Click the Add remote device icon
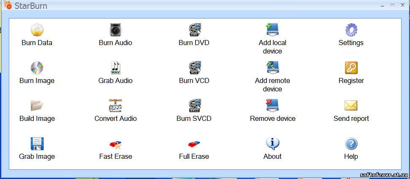 [272, 67]
